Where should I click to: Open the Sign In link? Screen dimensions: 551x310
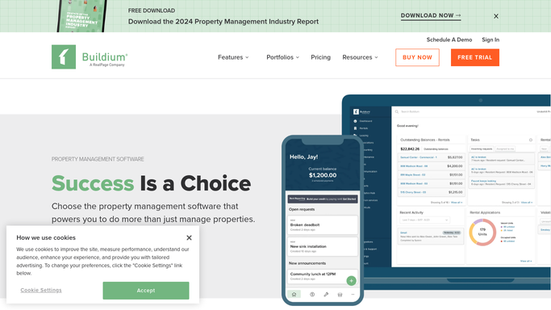pyautogui.click(x=490, y=40)
